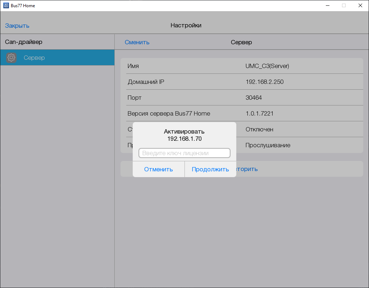369x288 pixels.
Task: Minimize the Bus77 Home window
Action: point(328,5)
